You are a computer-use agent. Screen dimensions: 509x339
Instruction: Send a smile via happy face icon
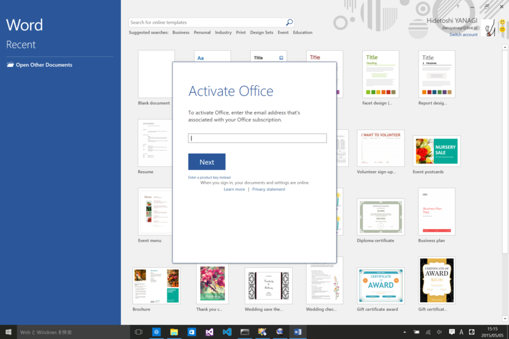[502, 22]
